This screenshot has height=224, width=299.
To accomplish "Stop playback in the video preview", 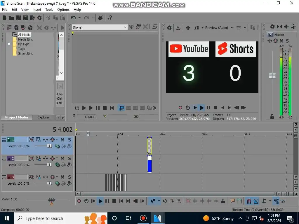I will point(215,108).
